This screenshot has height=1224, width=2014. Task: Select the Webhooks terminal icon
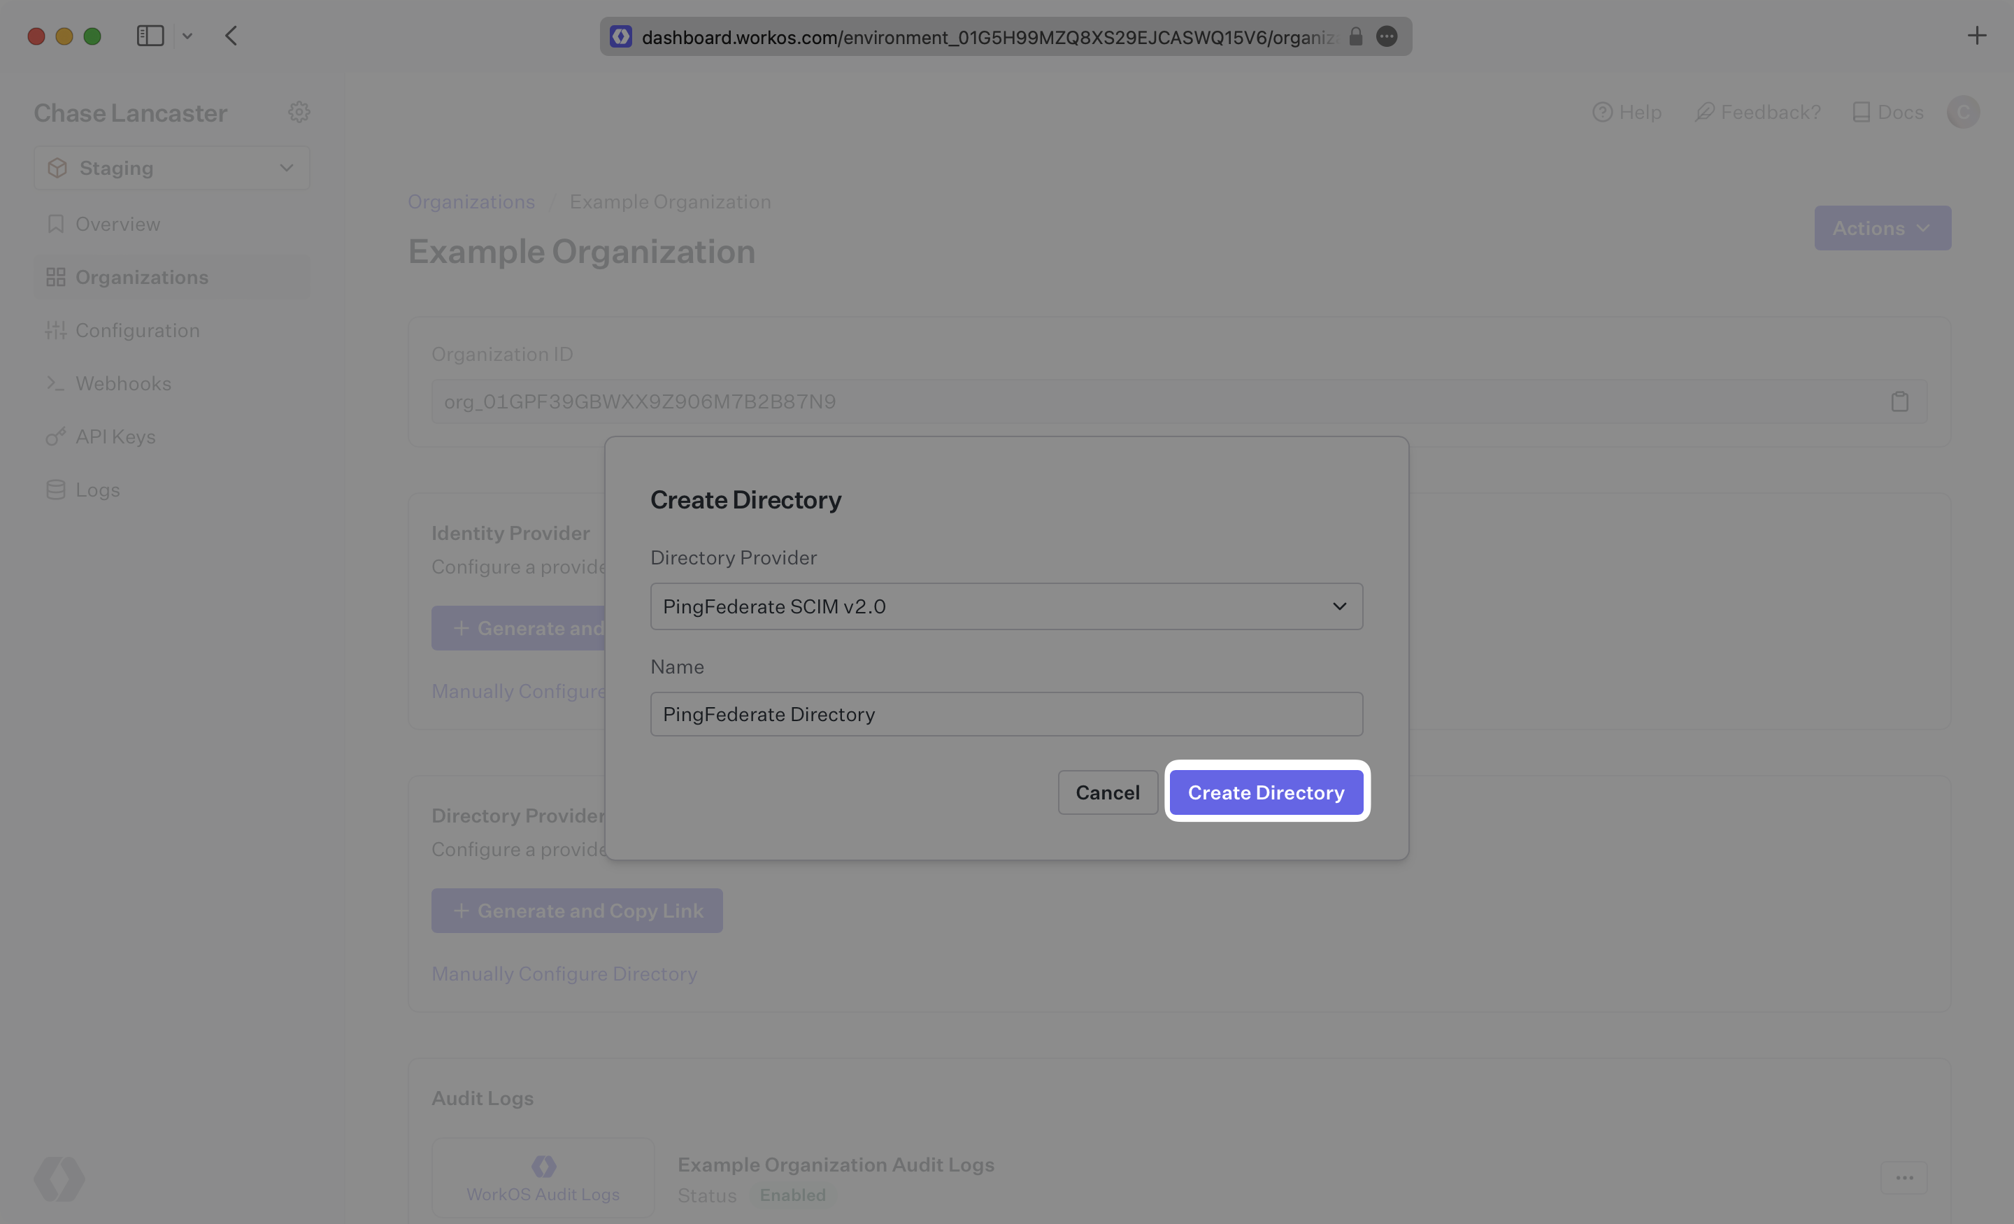(55, 383)
